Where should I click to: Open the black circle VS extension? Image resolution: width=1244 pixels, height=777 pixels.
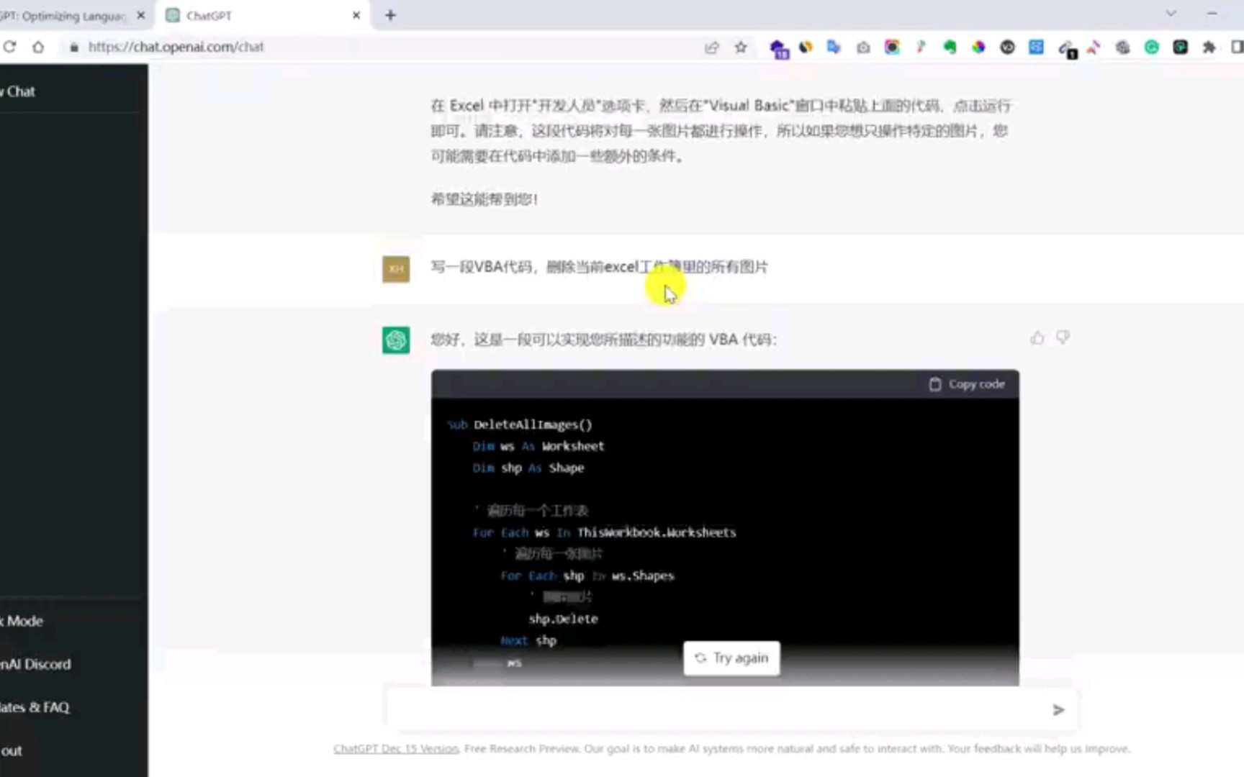click(x=1007, y=47)
